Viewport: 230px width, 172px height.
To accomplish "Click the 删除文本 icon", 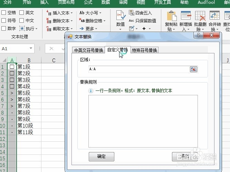I will [49, 21].
